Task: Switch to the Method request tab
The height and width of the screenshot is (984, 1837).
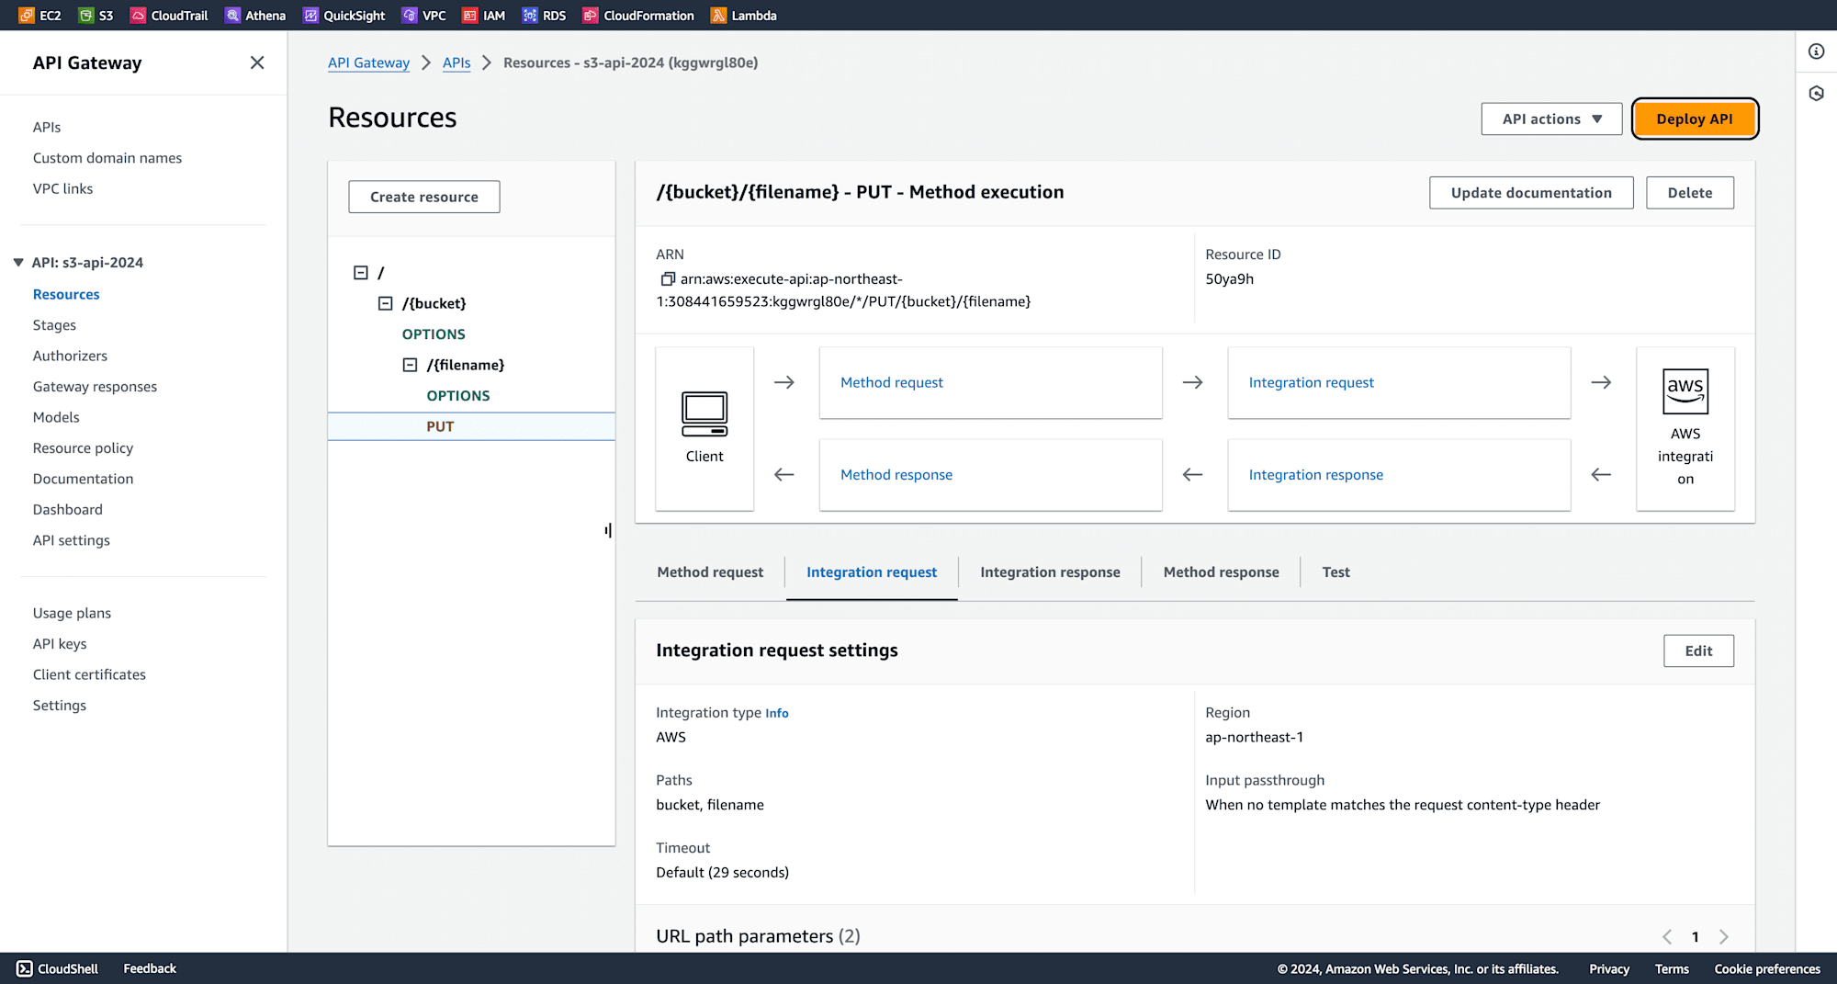Action: 710,572
